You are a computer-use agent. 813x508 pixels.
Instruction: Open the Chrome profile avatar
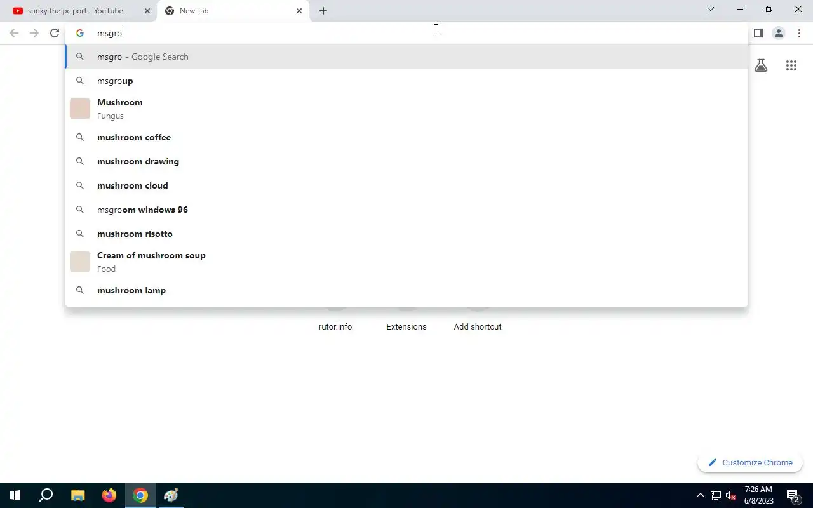tap(778, 33)
